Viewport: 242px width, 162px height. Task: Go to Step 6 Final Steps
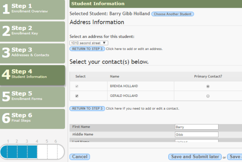[32, 119]
